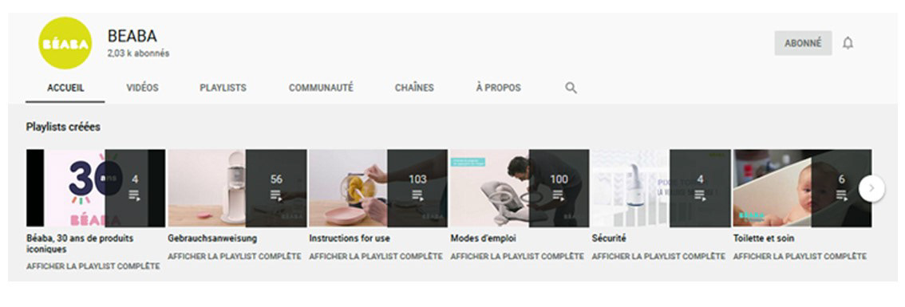Show full playlist under Sécurité
The image size is (905, 307).
[x=658, y=256]
